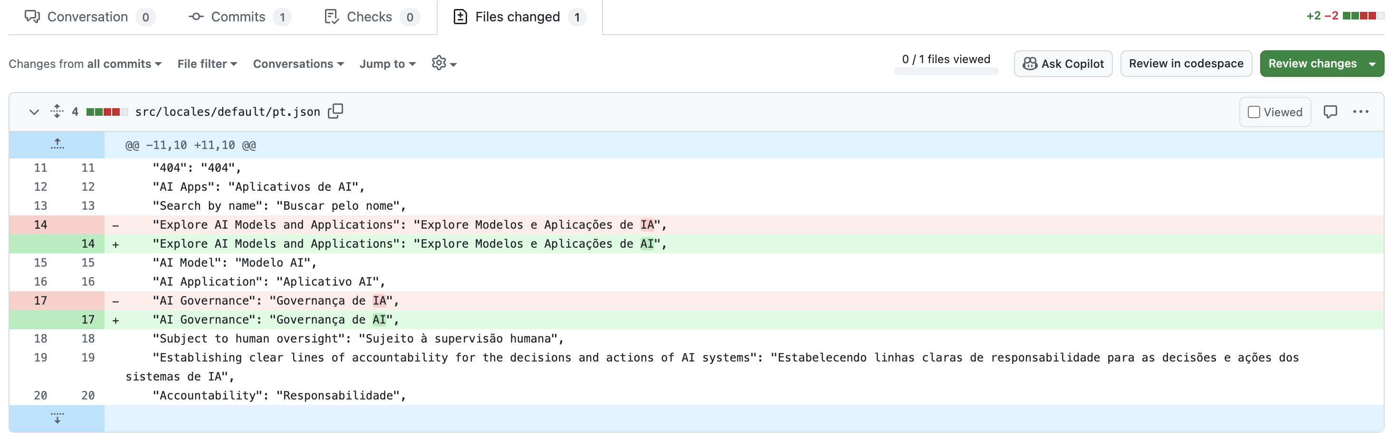Viewport: 1397px width, 445px height.
Task: Click the src/locales/default/pt.json file link
Action: [227, 111]
